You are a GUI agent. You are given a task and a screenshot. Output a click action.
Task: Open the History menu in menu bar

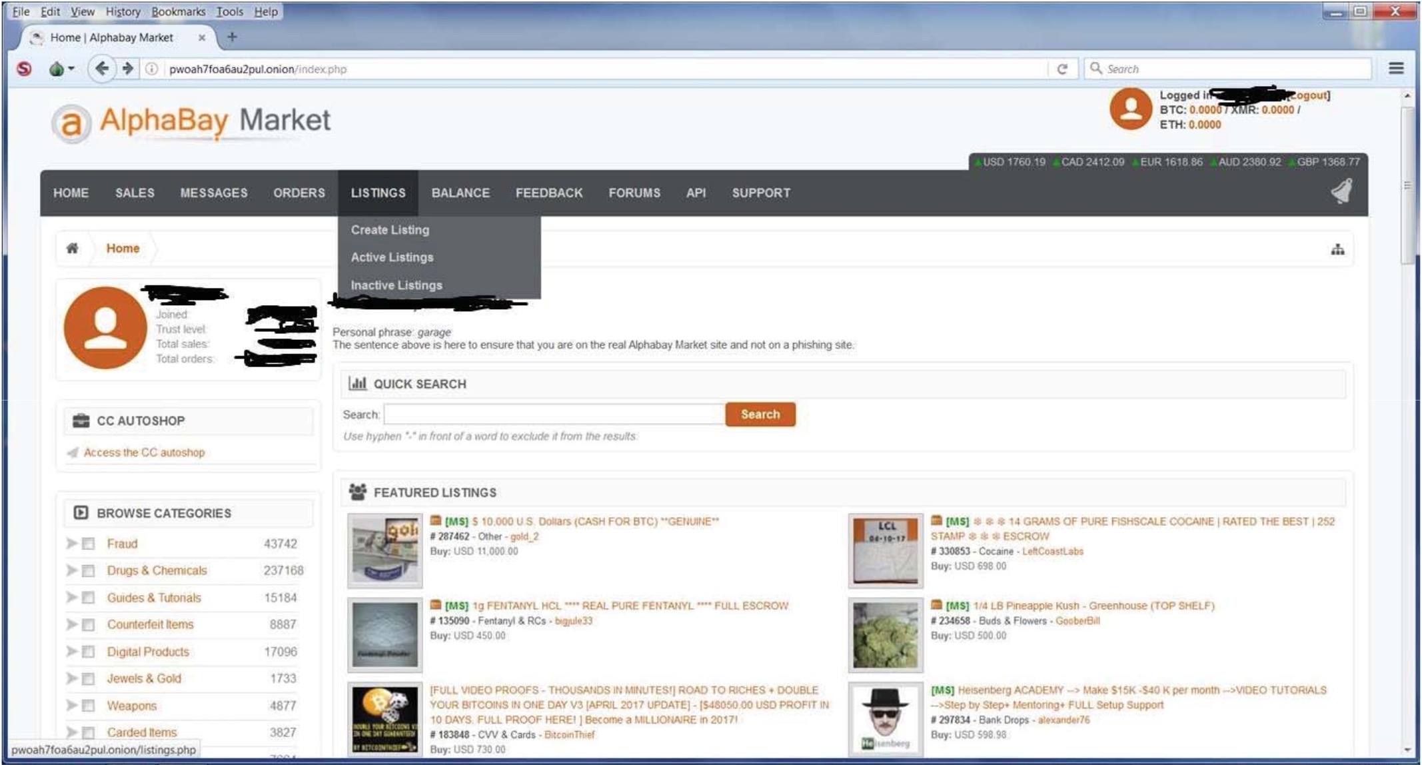(x=123, y=11)
